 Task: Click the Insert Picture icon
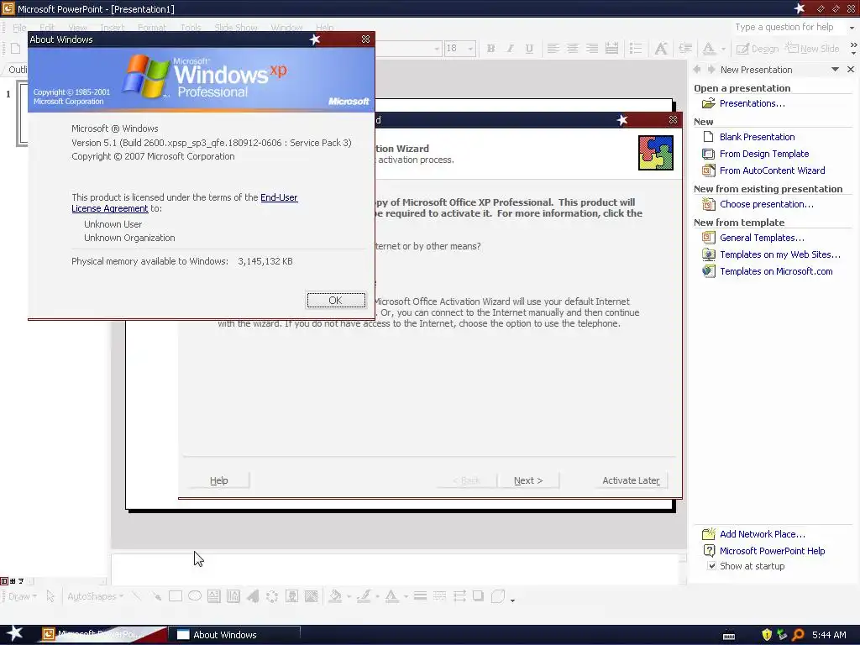(x=311, y=596)
